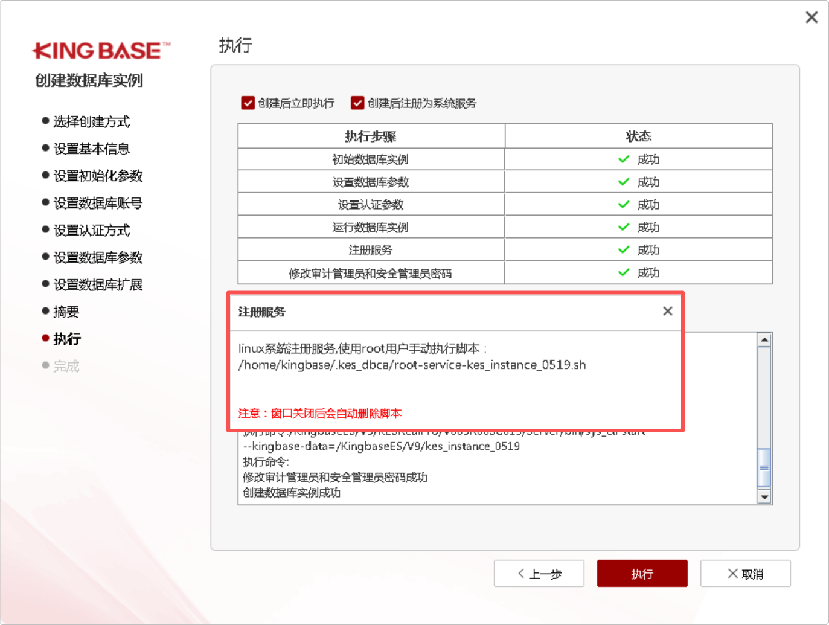The height and width of the screenshot is (625, 829).
Task: Click the 状态 column header
Action: point(639,136)
